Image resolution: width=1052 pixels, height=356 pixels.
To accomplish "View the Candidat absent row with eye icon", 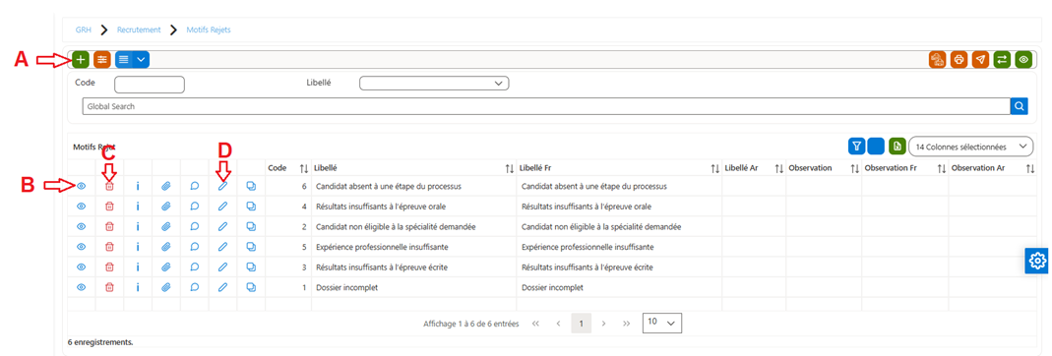I will [81, 187].
